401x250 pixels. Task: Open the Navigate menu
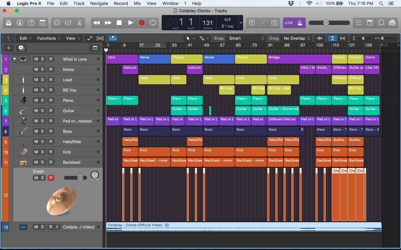click(x=99, y=3)
